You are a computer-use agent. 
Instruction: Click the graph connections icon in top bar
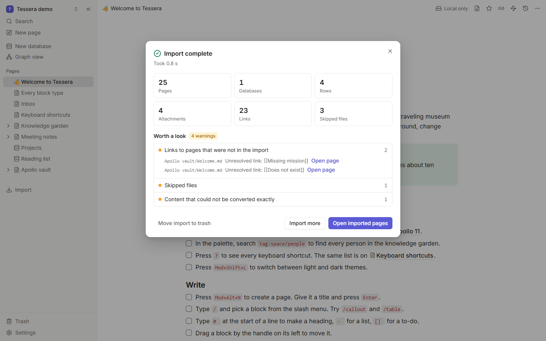[x=513, y=8]
